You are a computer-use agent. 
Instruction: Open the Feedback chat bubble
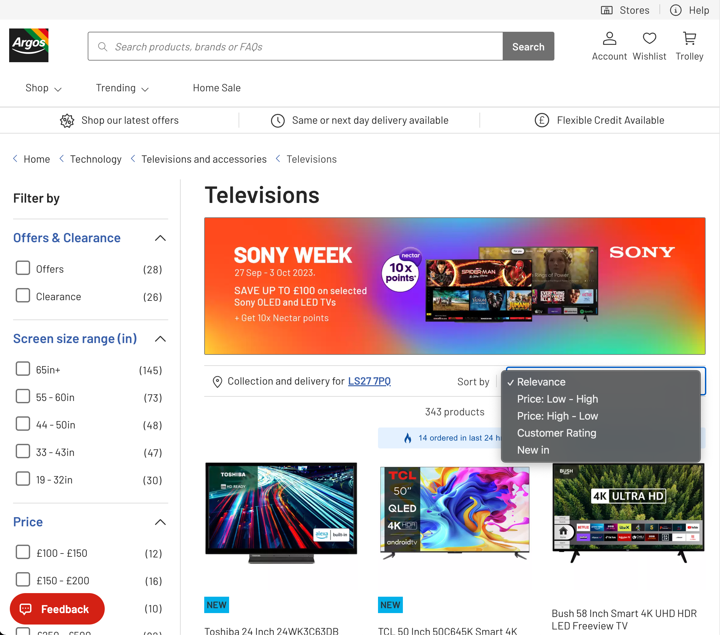pos(57,609)
